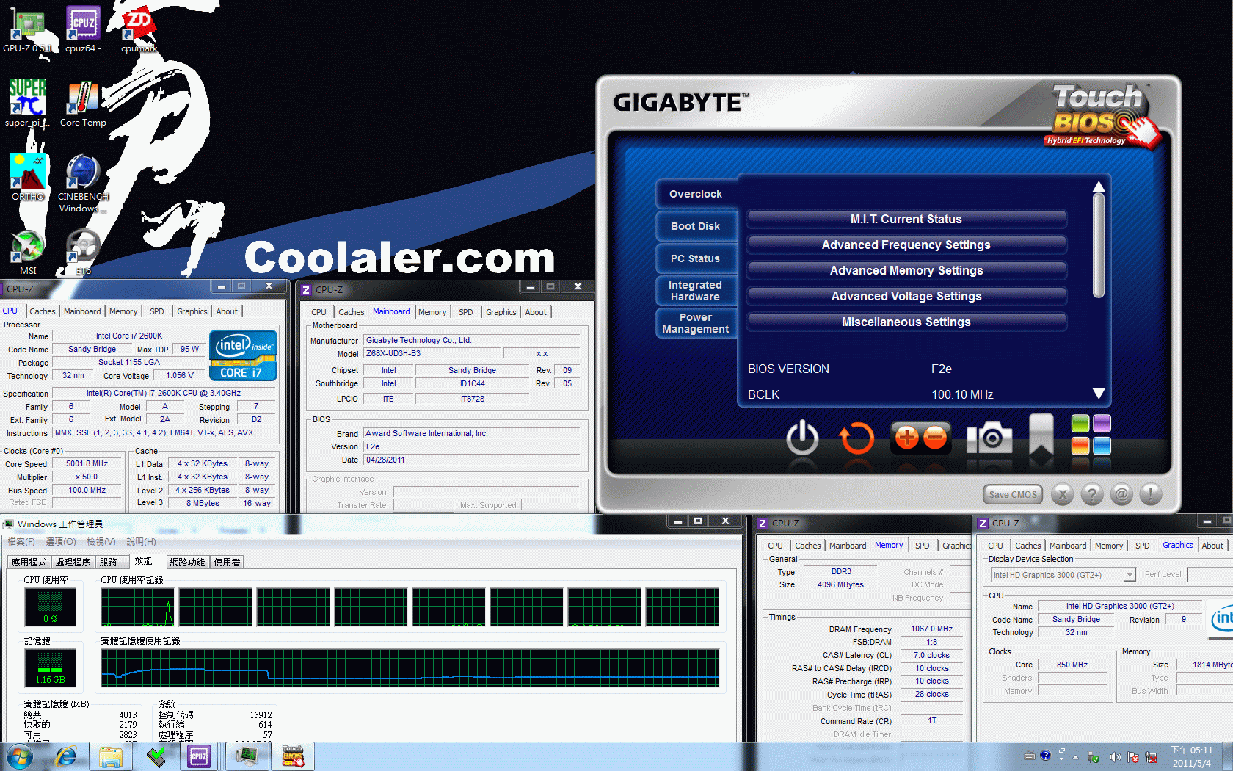Open Advanced Voltage Settings
The image size is (1233, 771).
(906, 296)
